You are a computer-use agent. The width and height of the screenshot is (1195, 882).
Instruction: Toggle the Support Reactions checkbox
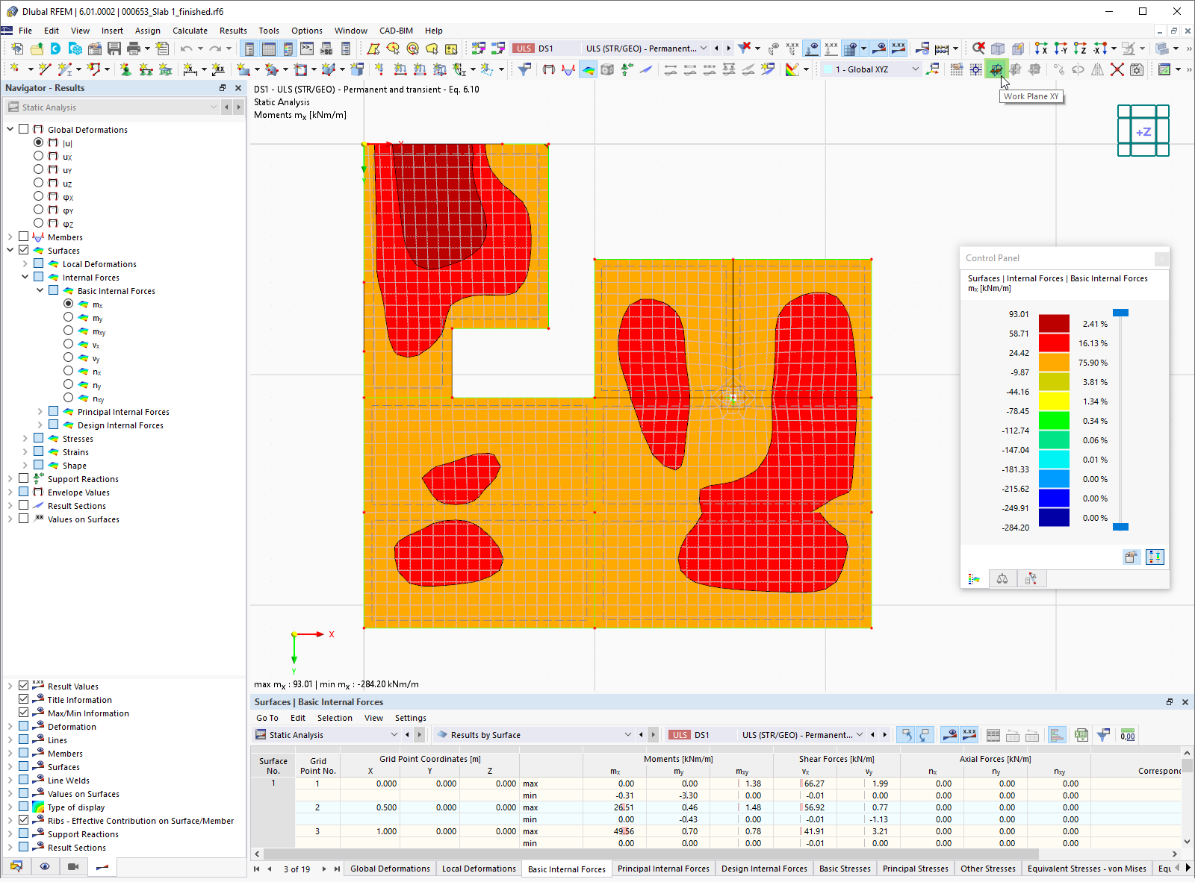23,478
